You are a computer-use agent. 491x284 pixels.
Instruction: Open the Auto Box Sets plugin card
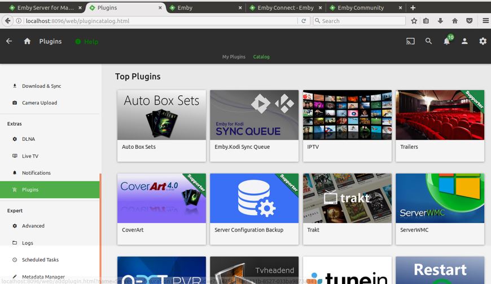coord(161,126)
